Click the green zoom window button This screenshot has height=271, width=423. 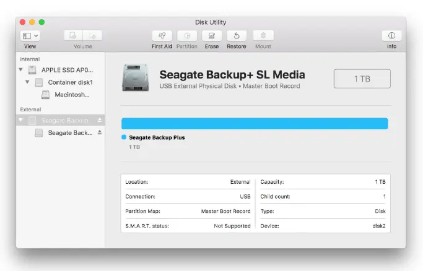(x=41, y=22)
